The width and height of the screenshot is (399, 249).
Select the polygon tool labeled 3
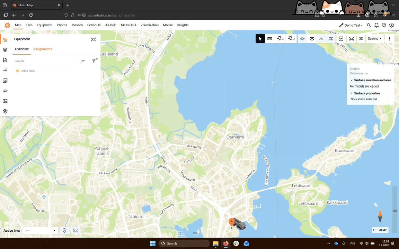coord(291,39)
